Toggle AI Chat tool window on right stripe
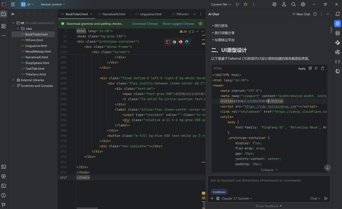Image resolution: width=342 pixels, height=209 pixels. 338,23
